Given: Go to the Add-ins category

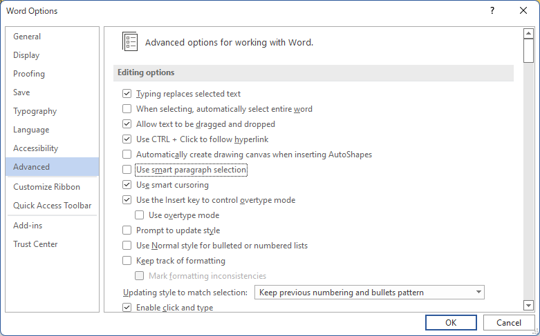Looking at the screenshot, I should [x=52, y=226].
